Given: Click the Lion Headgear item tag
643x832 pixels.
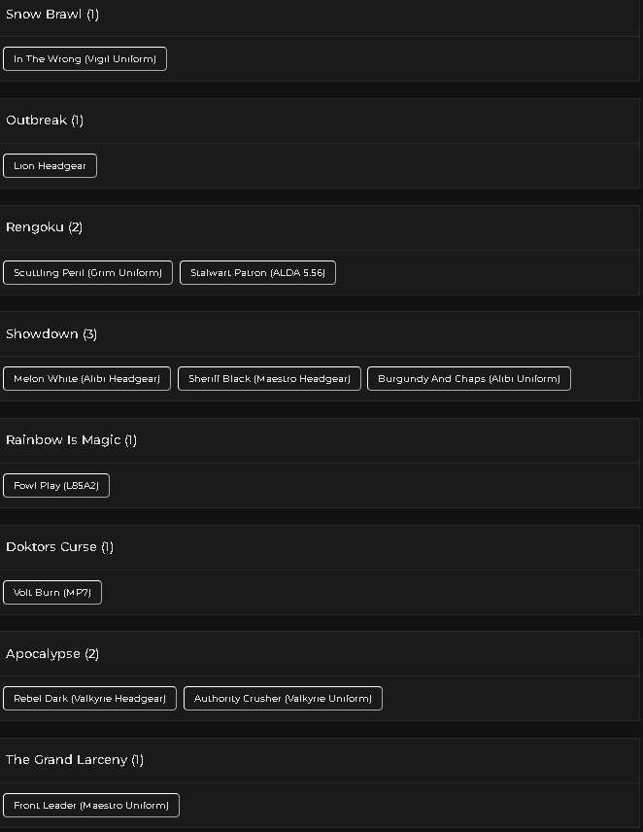Looking at the screenshot, I should pyautogui.click(x=50, y=165).
